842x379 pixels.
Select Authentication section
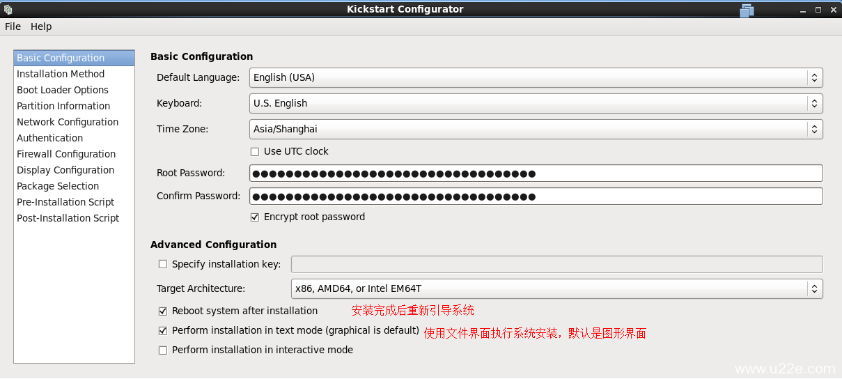click(74, 138)
